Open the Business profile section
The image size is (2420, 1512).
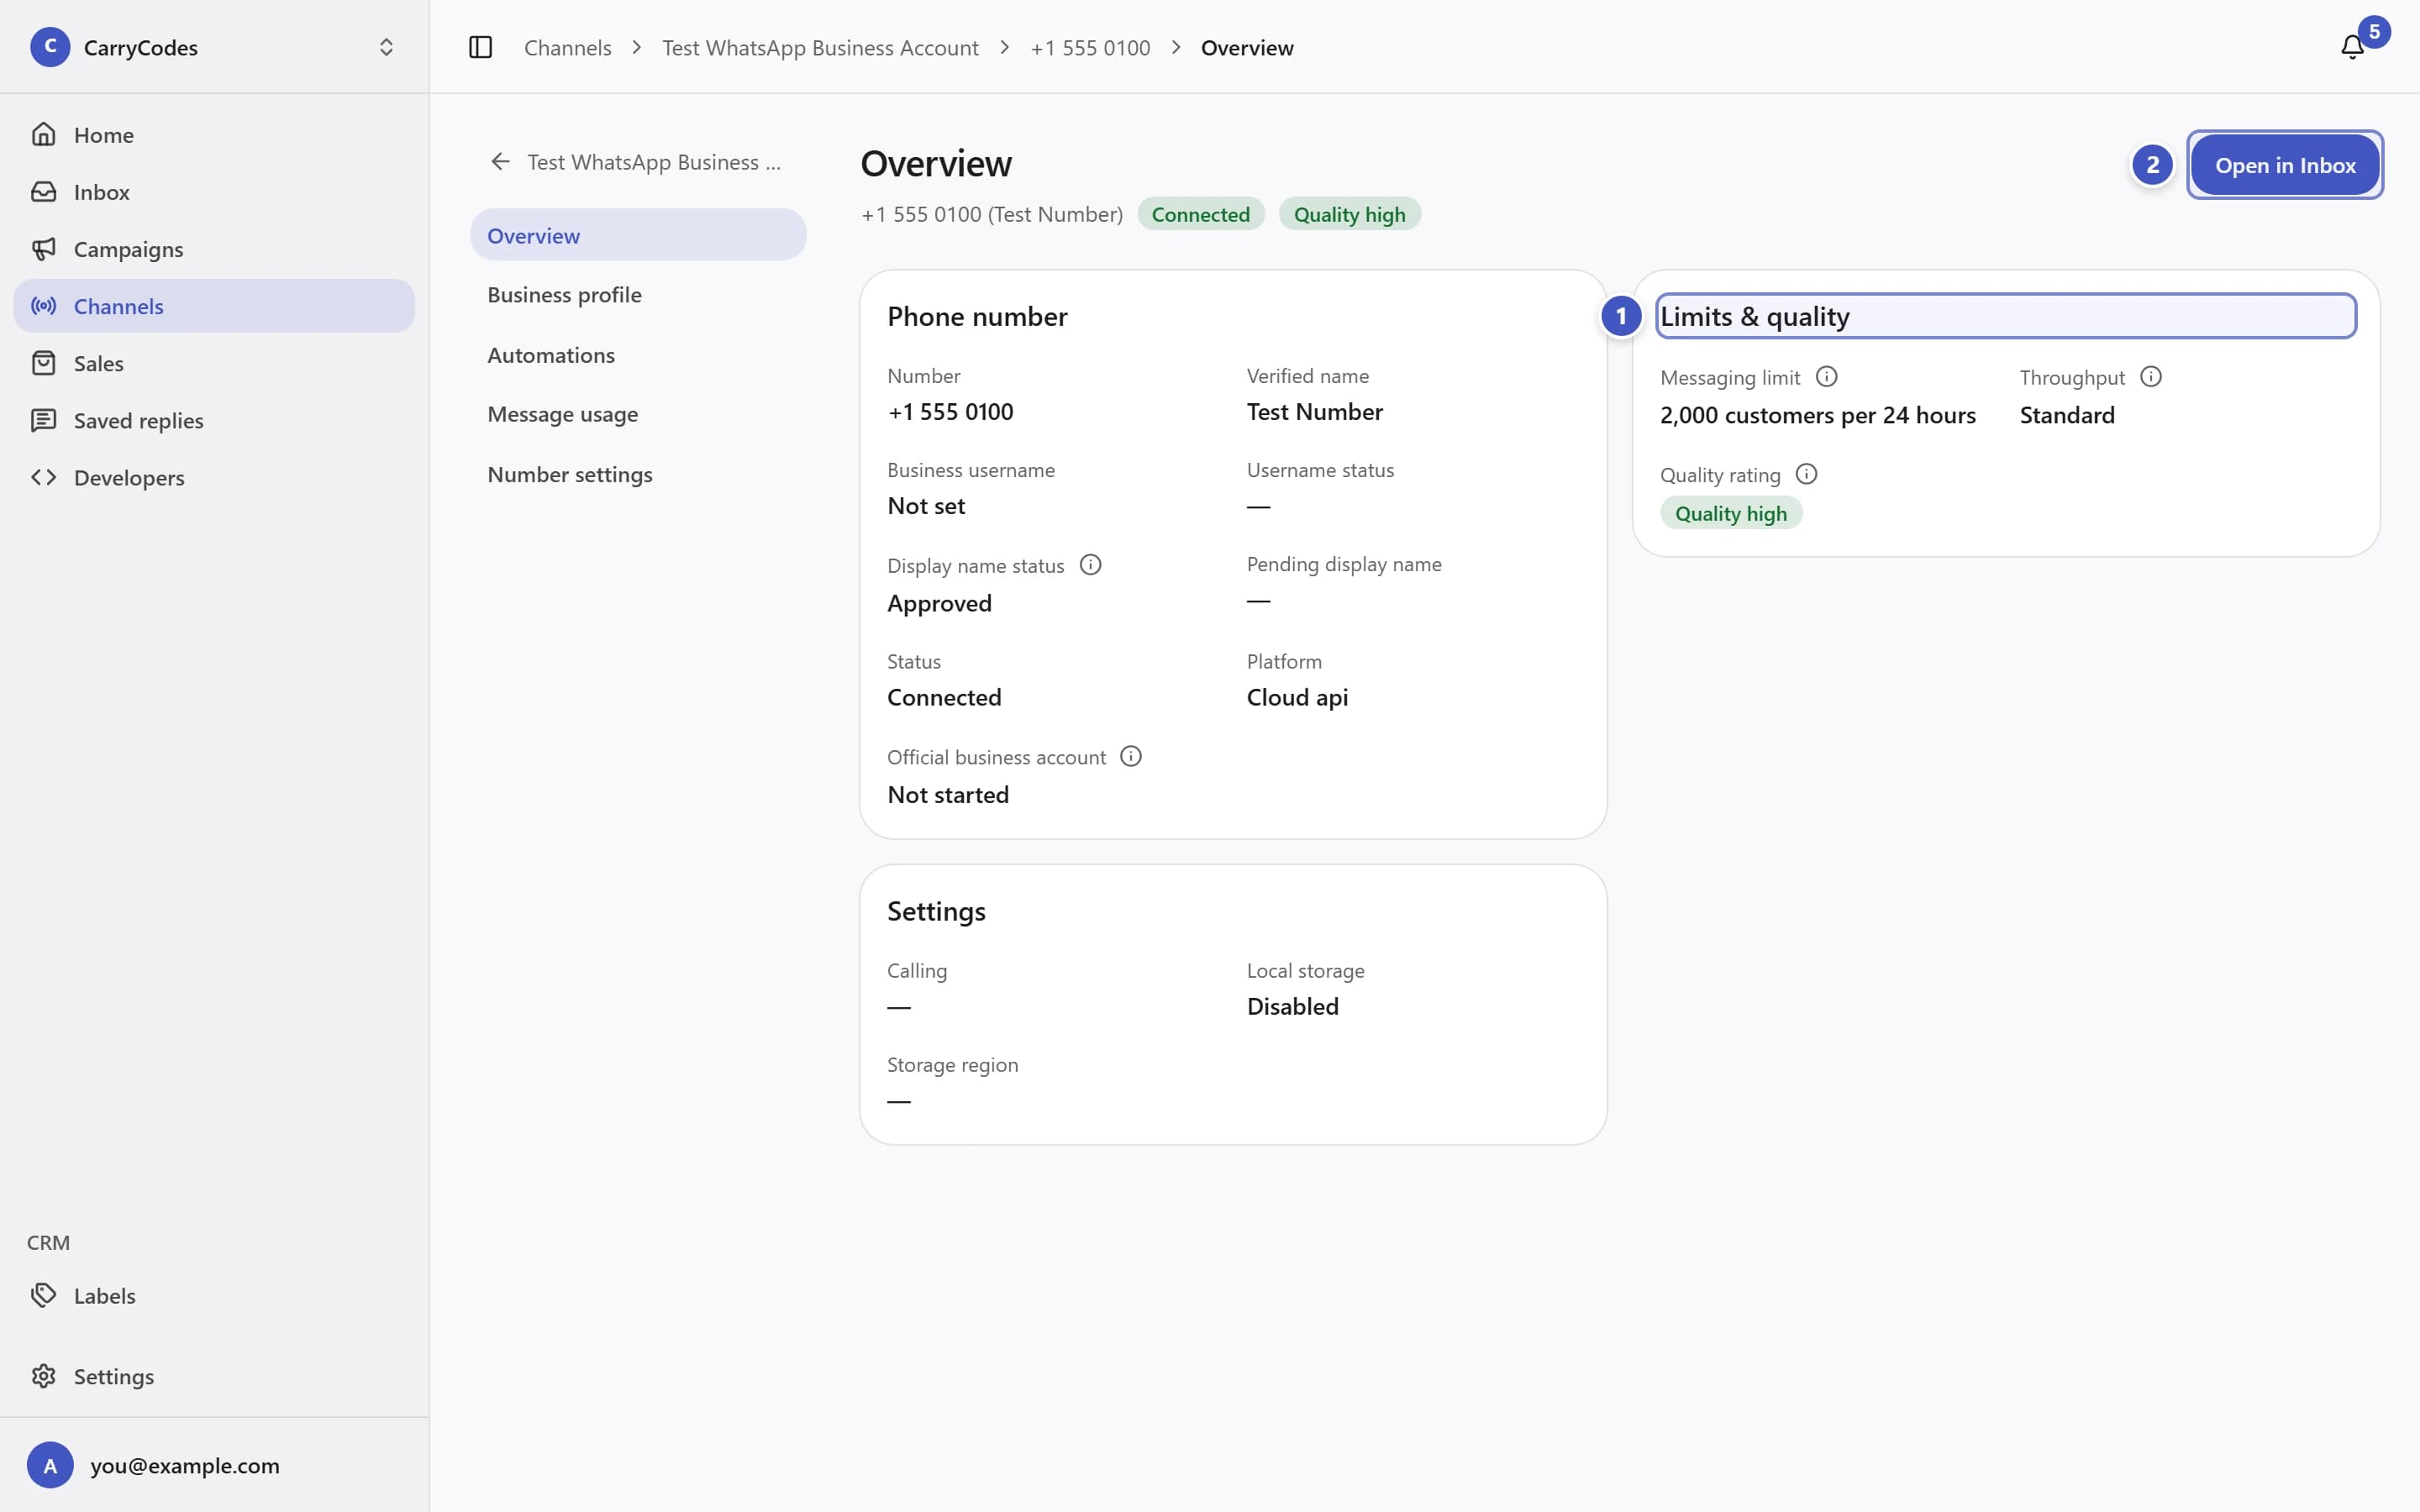coord(638,295)
